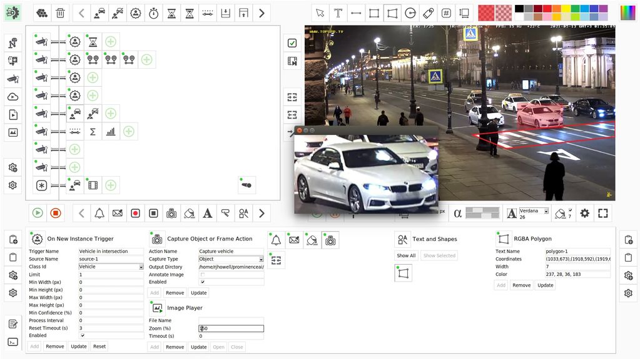The image size is (640, 359).
Task: Click the camera capture icon in action toolbar
Action: (x=171, y=213)
